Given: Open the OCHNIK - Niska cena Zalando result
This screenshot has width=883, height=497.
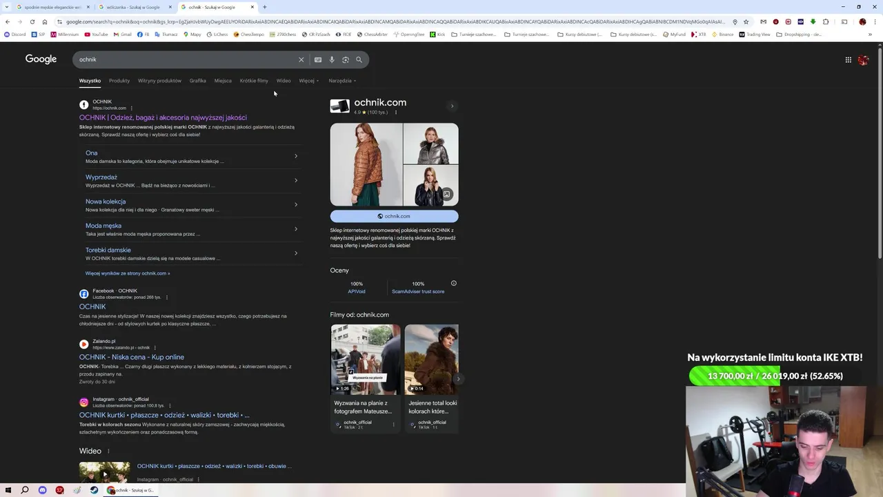Looking at the screenshot, I should point(132,357).
